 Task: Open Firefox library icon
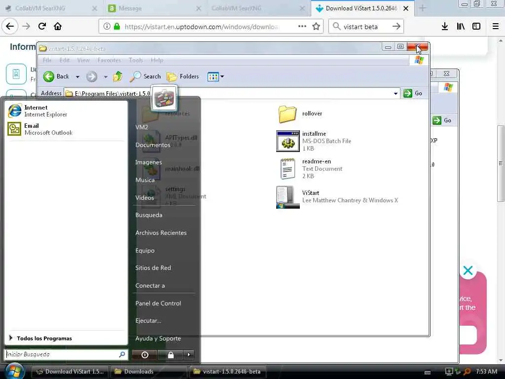(461, 27)
